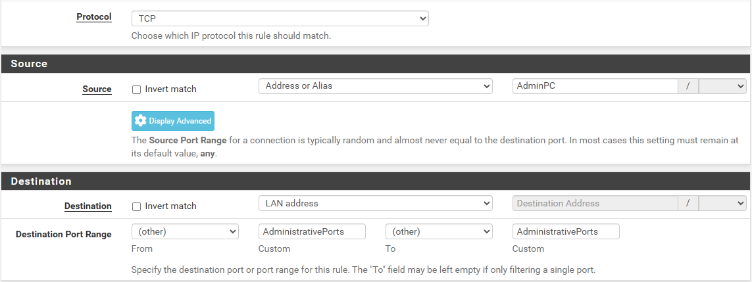Open the To port dropdown showing (other)
The height and width of the screenshot is (282, 752).
pos(439,231)
